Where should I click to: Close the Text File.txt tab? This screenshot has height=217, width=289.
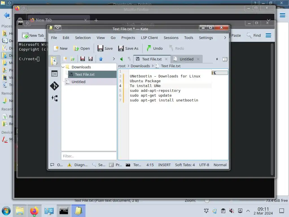(x=166, y=59)
